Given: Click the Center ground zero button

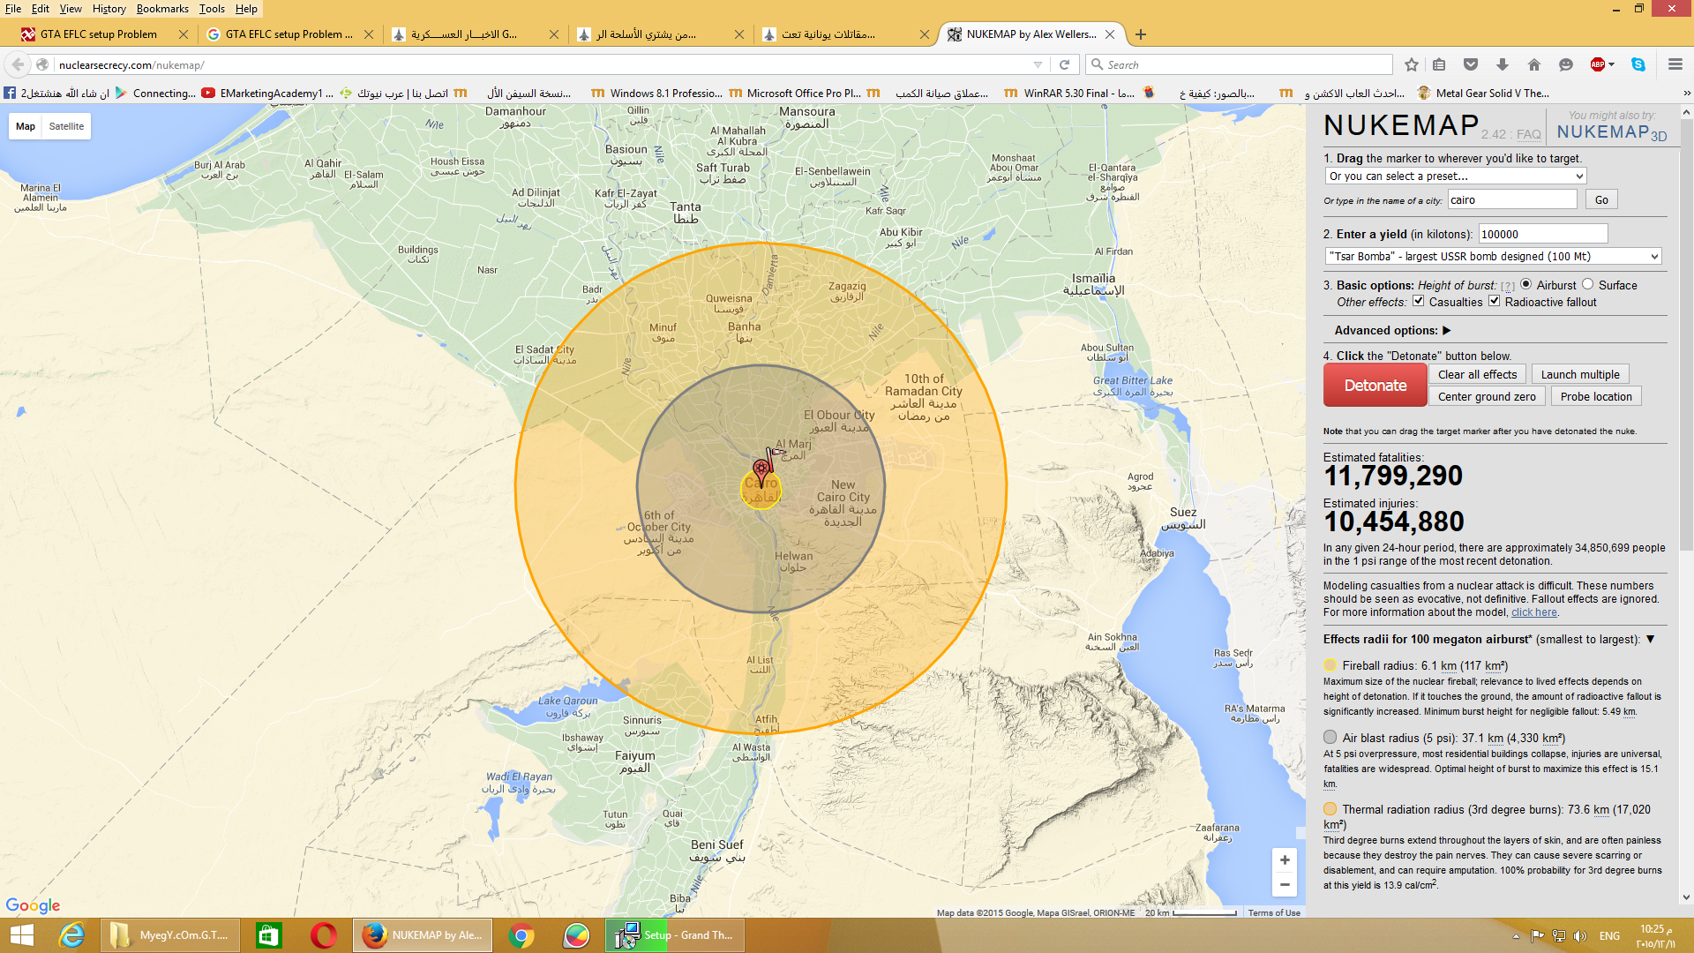Looking at the screenshot, I should (1487, 396).
